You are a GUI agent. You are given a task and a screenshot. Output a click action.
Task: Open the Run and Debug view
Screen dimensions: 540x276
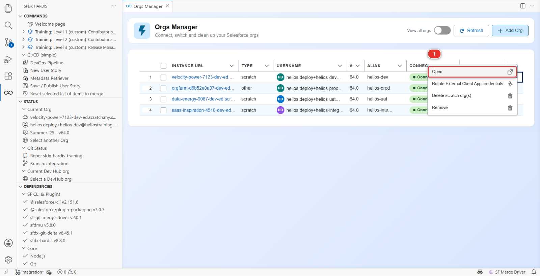tap(8, 59)
